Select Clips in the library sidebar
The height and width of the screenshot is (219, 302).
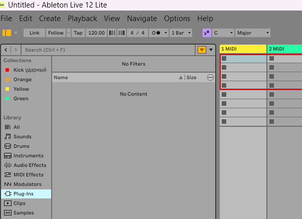[19, 203]
